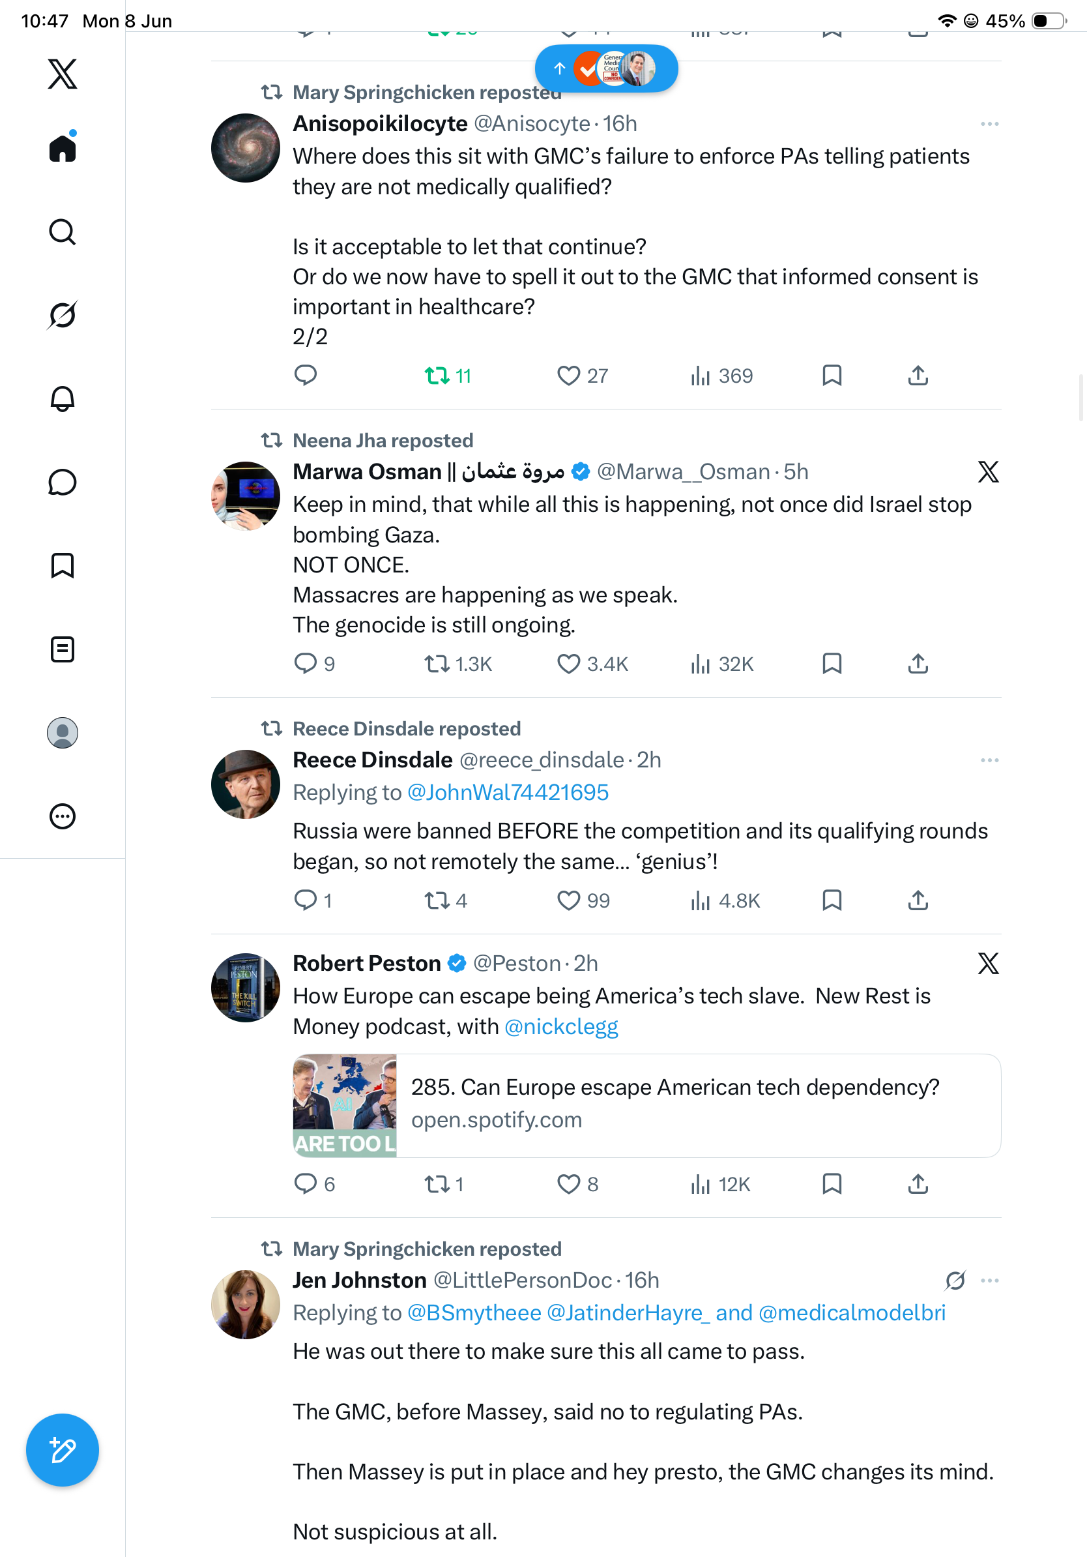Open more options on Reece Dinsdale's post
Viewport: 1087px width, 1557px height.
coord(989,760)
